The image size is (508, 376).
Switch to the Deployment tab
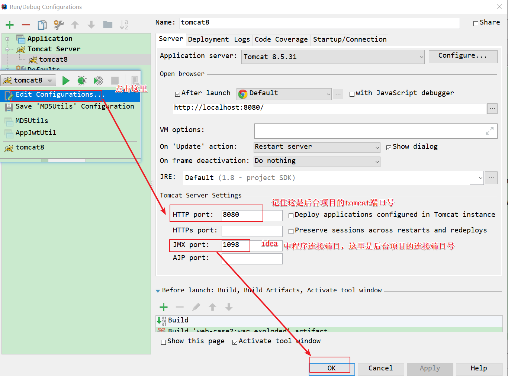point(208,39)
